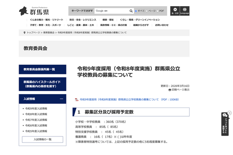Click the キーワードでさがす label
The height and width of the screenshot is (155, 233).
82,11
